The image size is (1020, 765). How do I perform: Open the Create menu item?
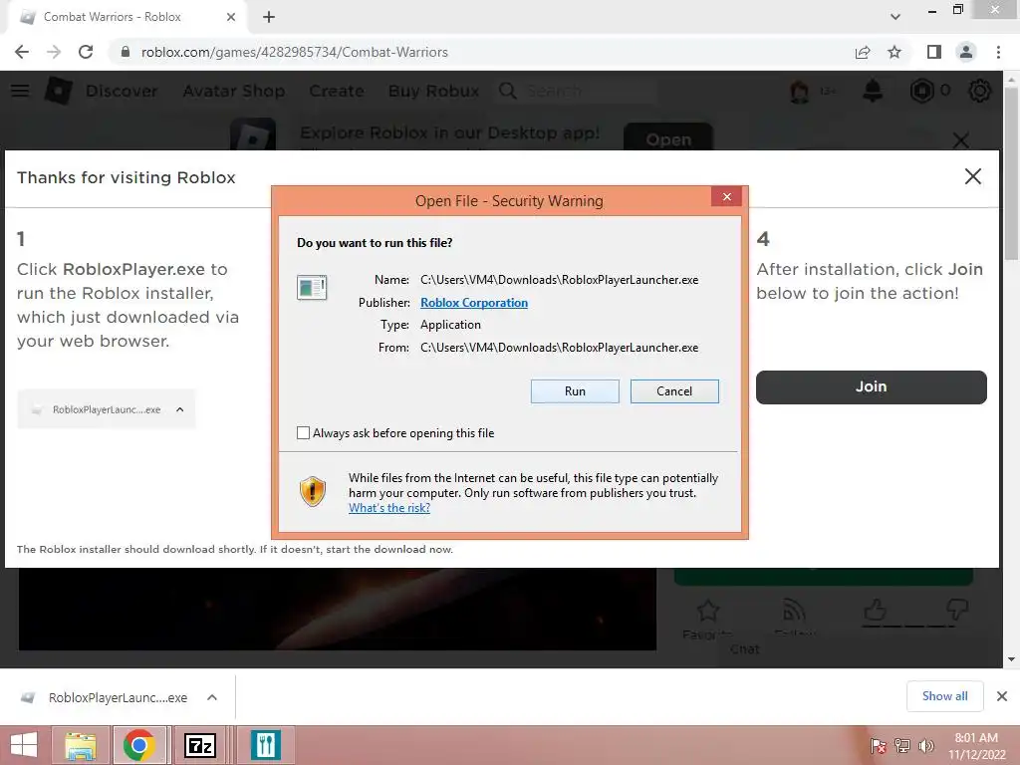(x=337, y=91)
